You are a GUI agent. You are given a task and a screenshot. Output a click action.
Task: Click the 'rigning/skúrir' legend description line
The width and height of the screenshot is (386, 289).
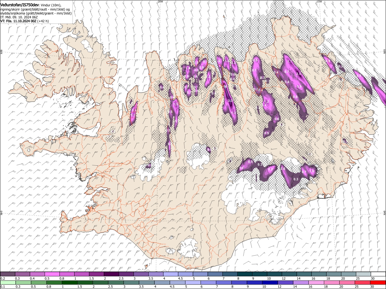click(x=35, y=9)
